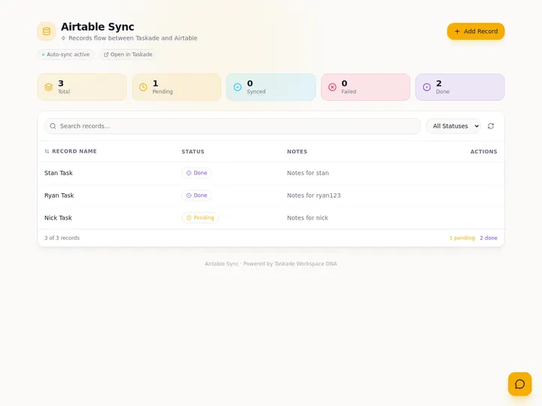Focus the Search records input field
The width and height of the screenshot is (542, 406).
[233, 126]
